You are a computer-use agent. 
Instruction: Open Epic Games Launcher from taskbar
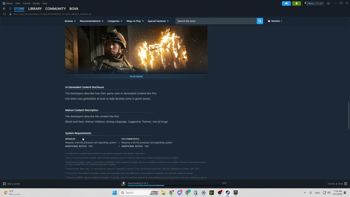tap(236, 193)
